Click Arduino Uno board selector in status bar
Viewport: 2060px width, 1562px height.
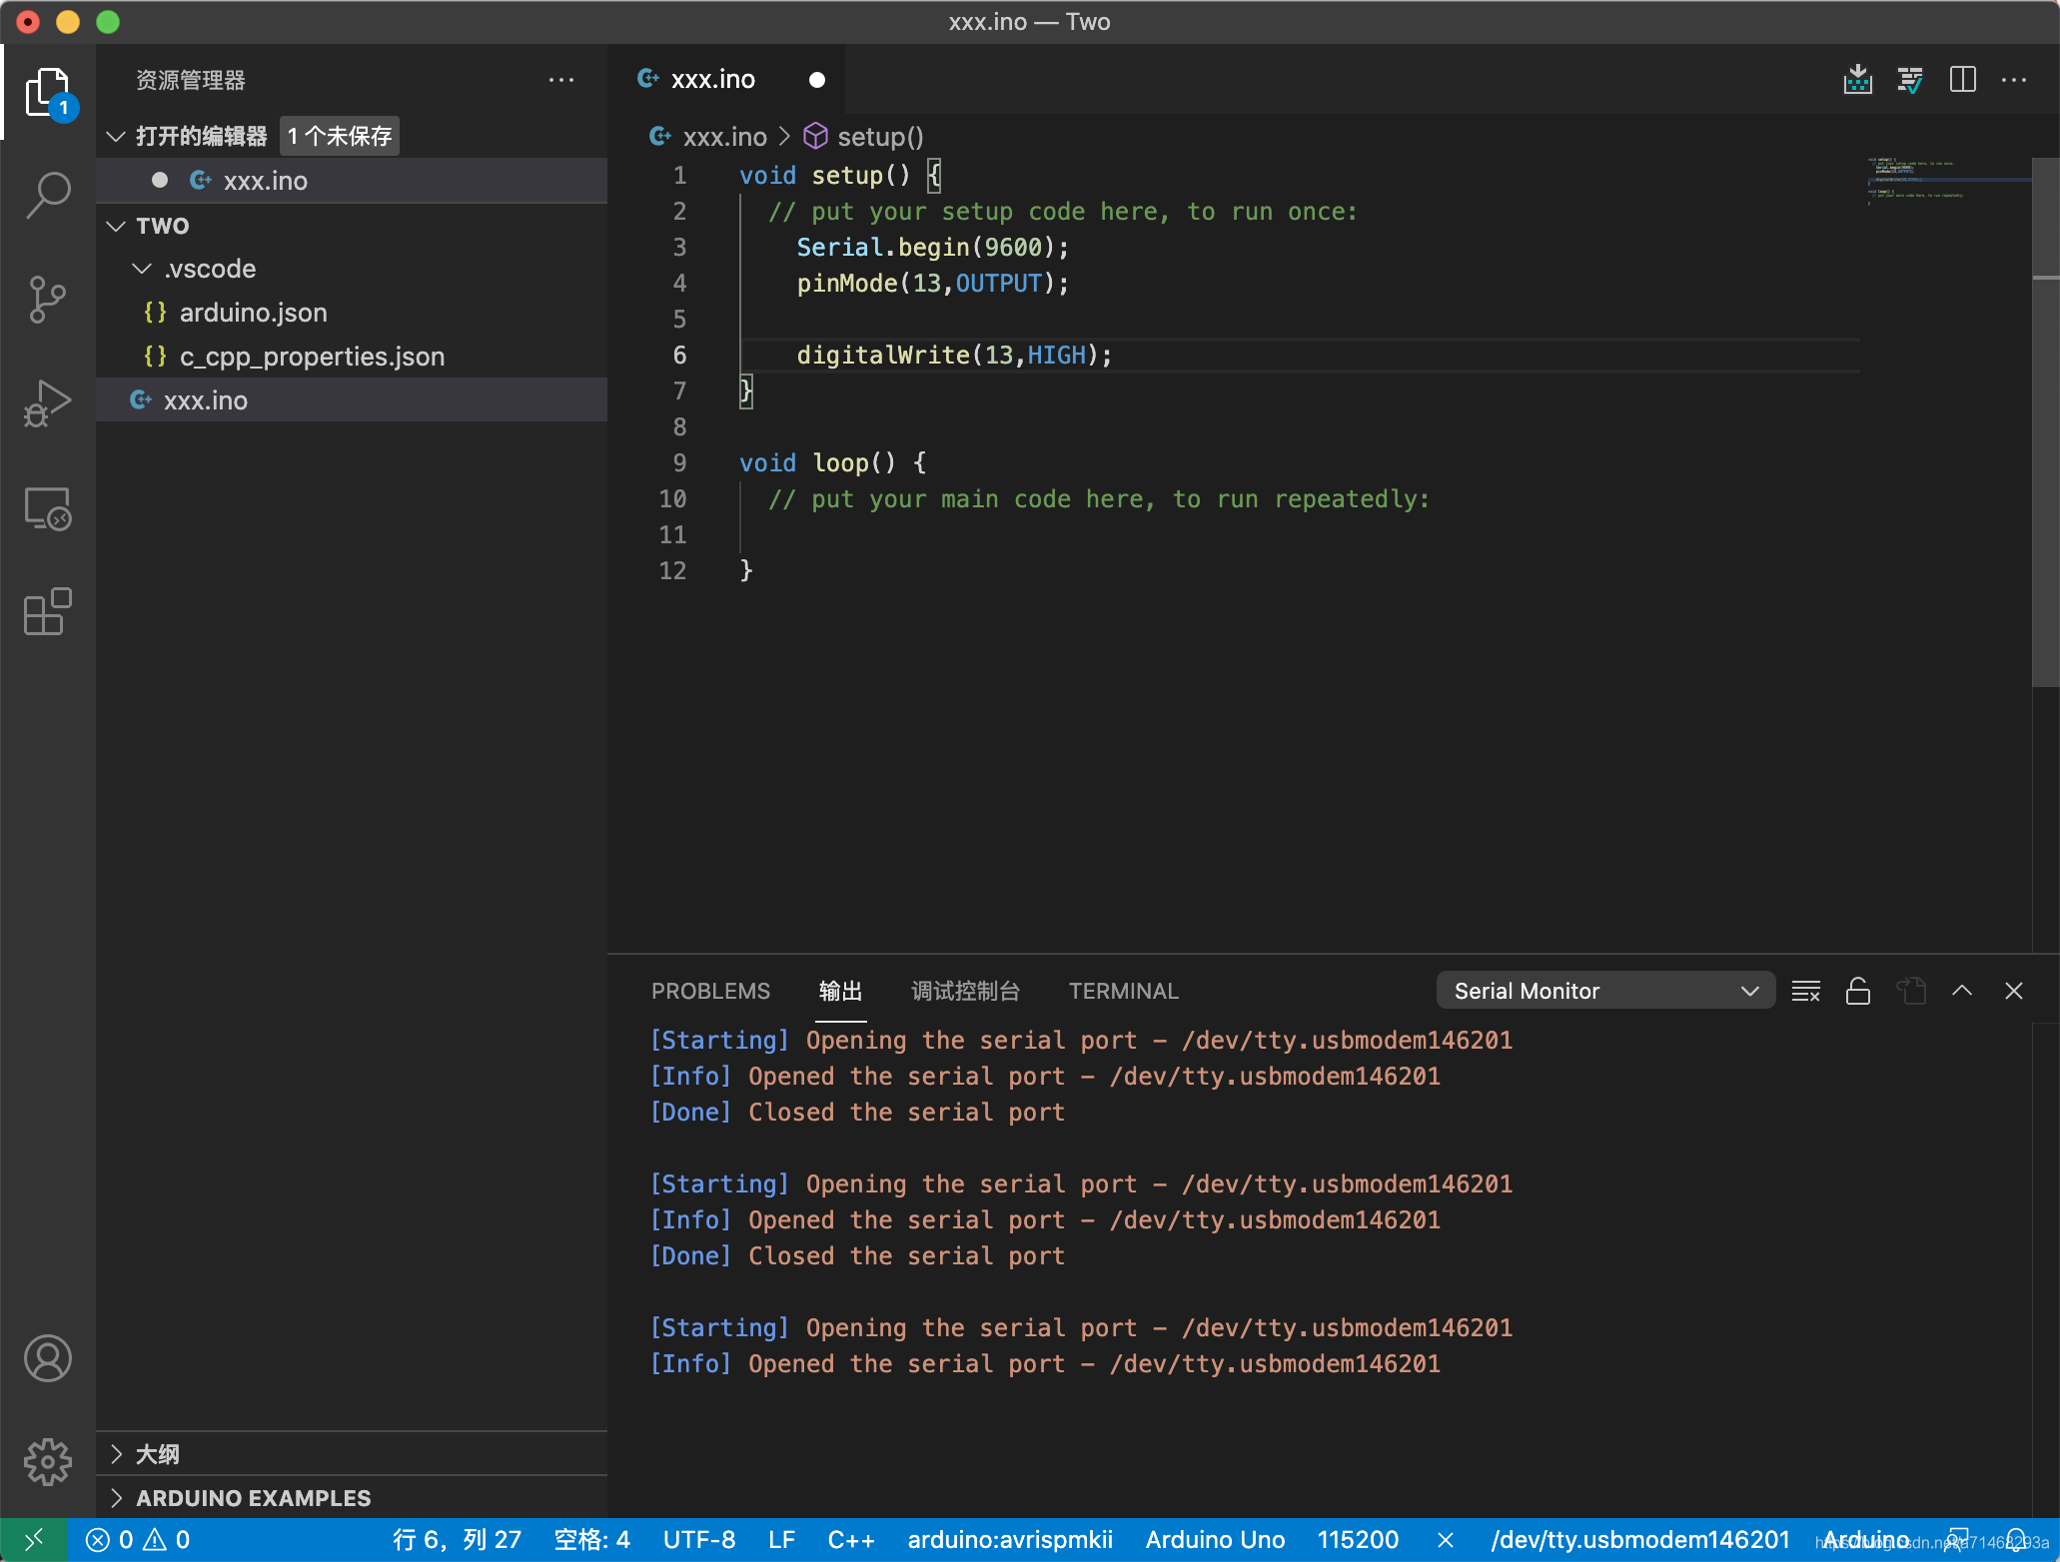click(1215, 1540)
